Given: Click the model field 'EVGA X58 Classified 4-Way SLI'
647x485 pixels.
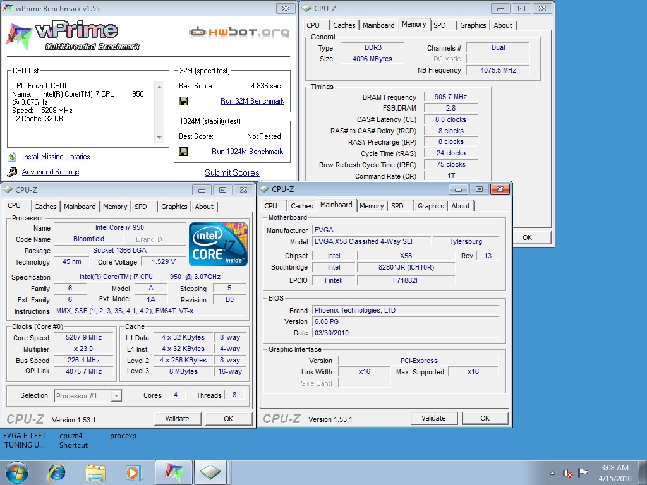Looking at the screenshot, I should [372, 241].
